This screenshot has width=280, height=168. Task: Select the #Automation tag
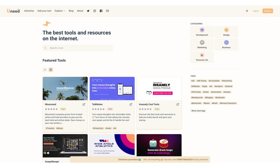click(216, 92)
